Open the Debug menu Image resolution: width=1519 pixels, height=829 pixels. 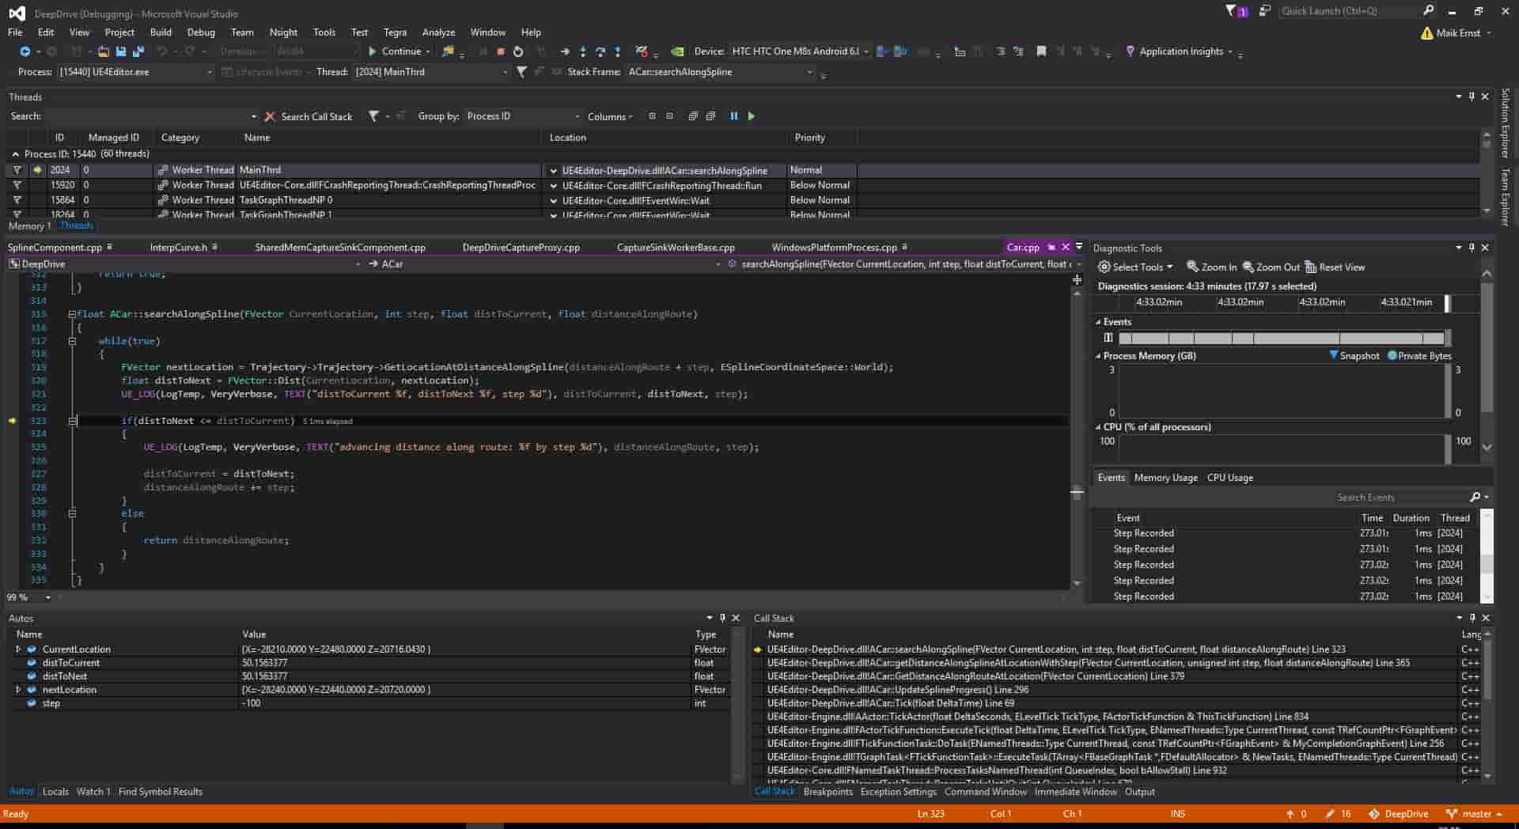[x=201, y=32]
